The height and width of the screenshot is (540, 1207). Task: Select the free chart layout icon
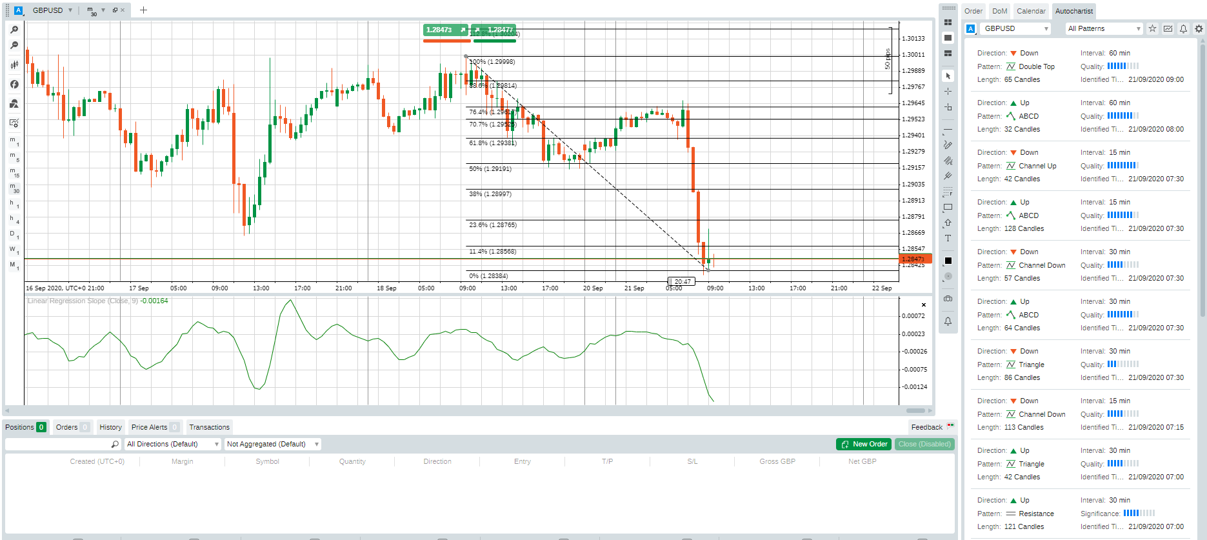(948, 54)
